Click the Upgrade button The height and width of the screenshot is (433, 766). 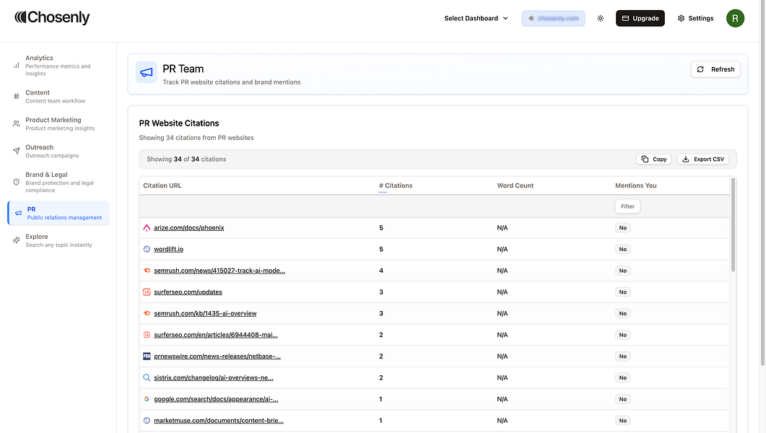[x=640, y=18]
